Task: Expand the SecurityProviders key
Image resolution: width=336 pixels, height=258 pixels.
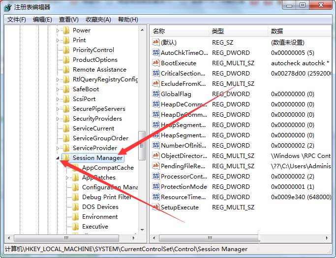Action: [x=58, y=119]
